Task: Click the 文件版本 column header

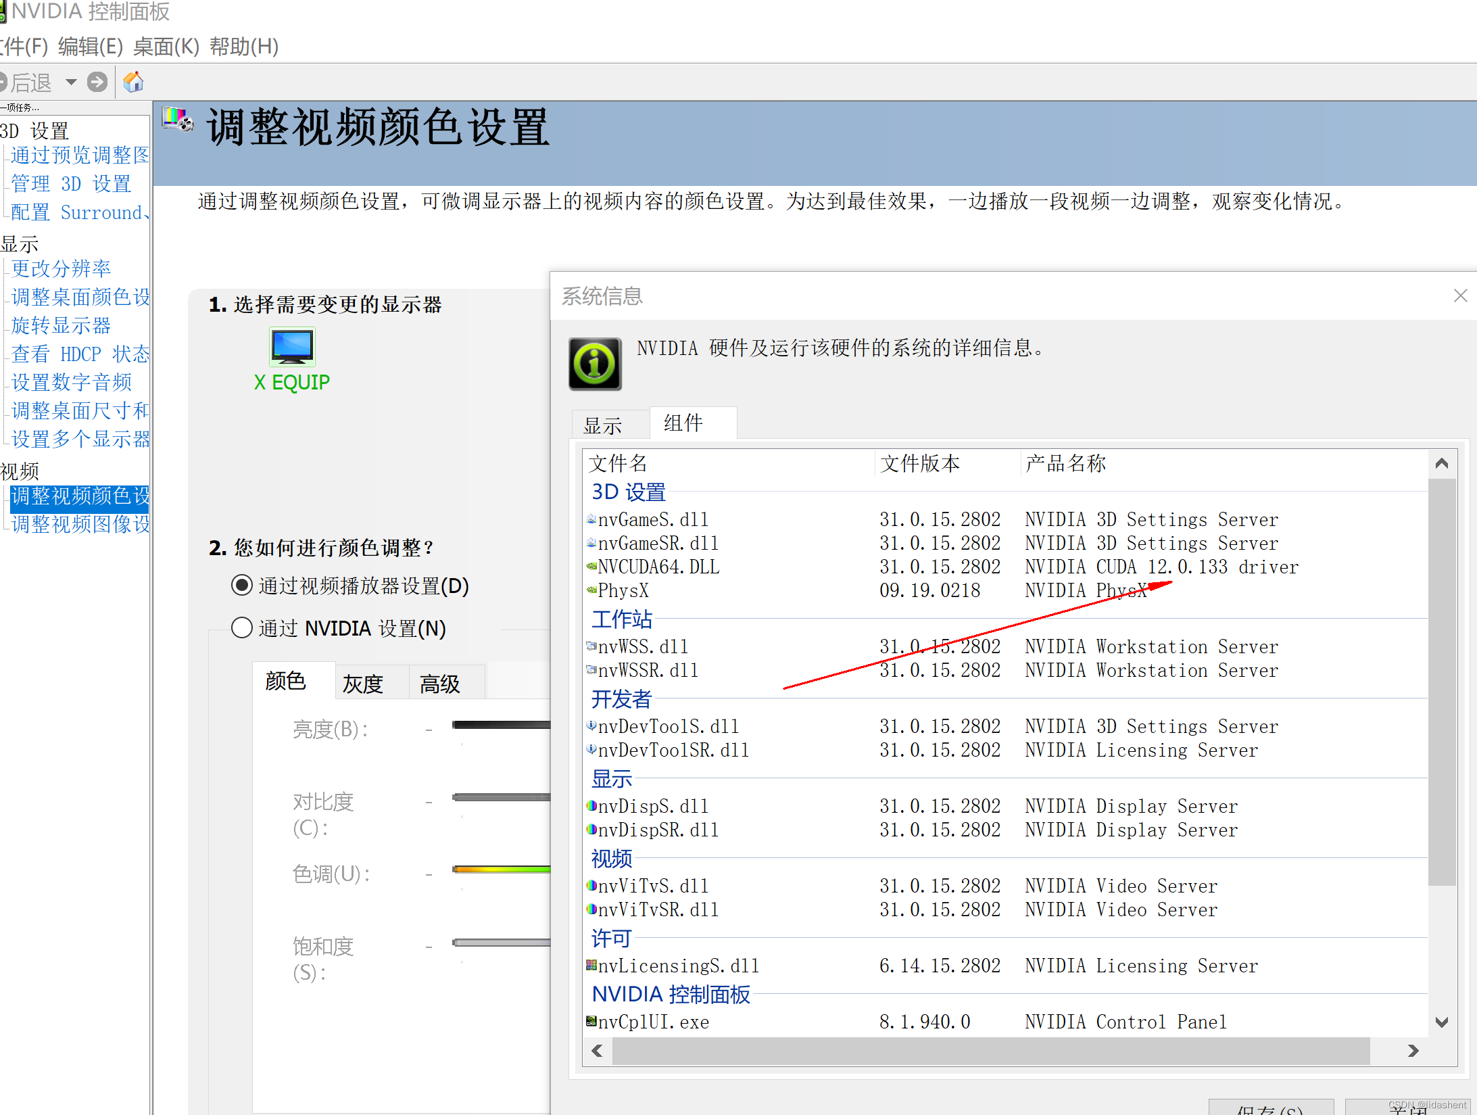Action: click(x=948, y=463)
